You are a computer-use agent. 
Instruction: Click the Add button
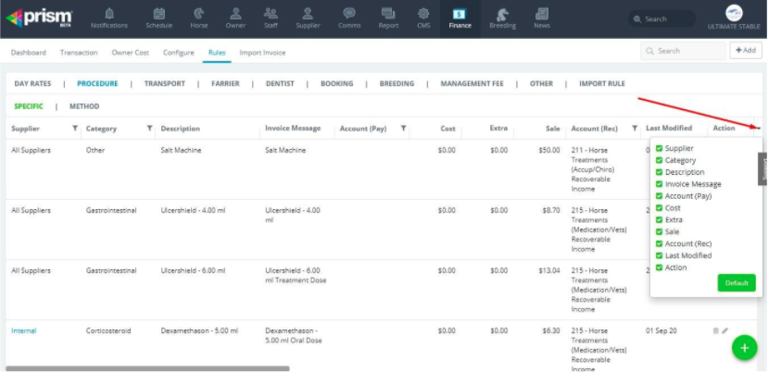pos(746,51)
